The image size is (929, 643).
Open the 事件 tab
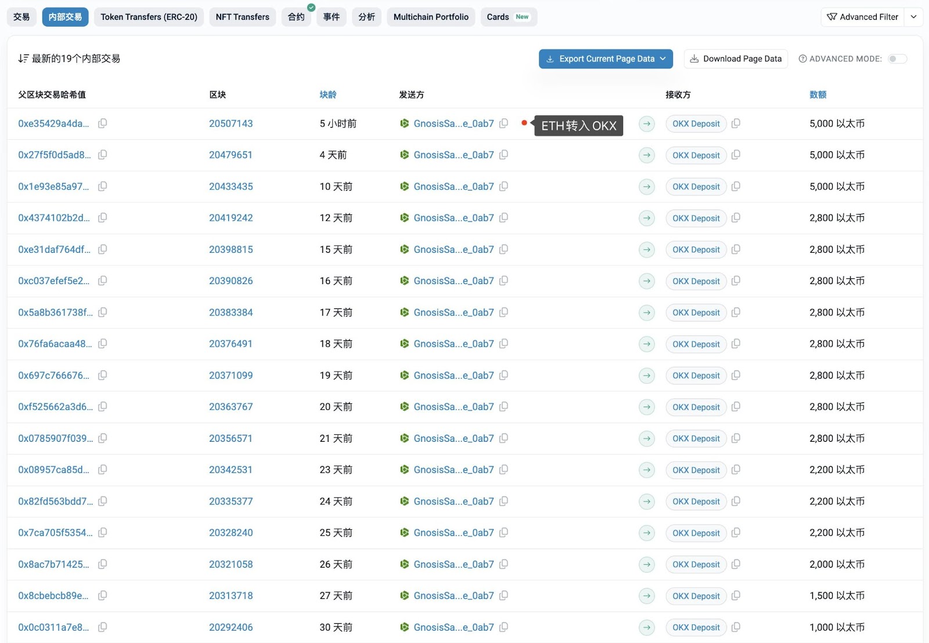[x=332, y=17]
